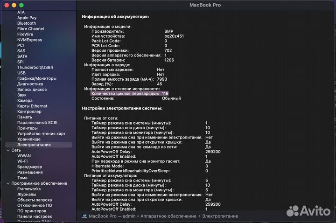Click the Hibernate Mode row
The image size is (336, 223).
coord(150,166)
